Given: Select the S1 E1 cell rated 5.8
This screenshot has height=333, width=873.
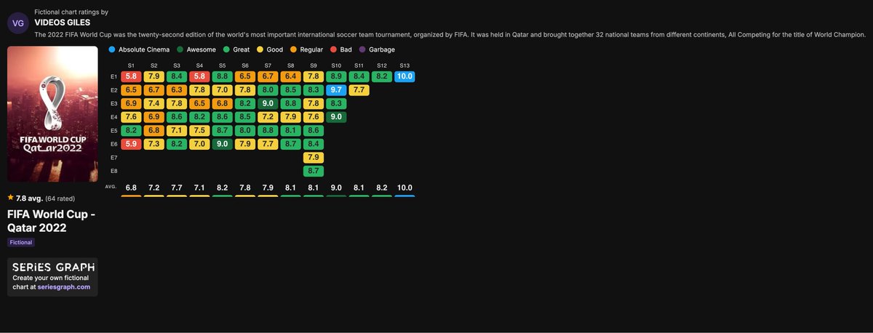Looking at the screenshot, I should pos(131,76).
